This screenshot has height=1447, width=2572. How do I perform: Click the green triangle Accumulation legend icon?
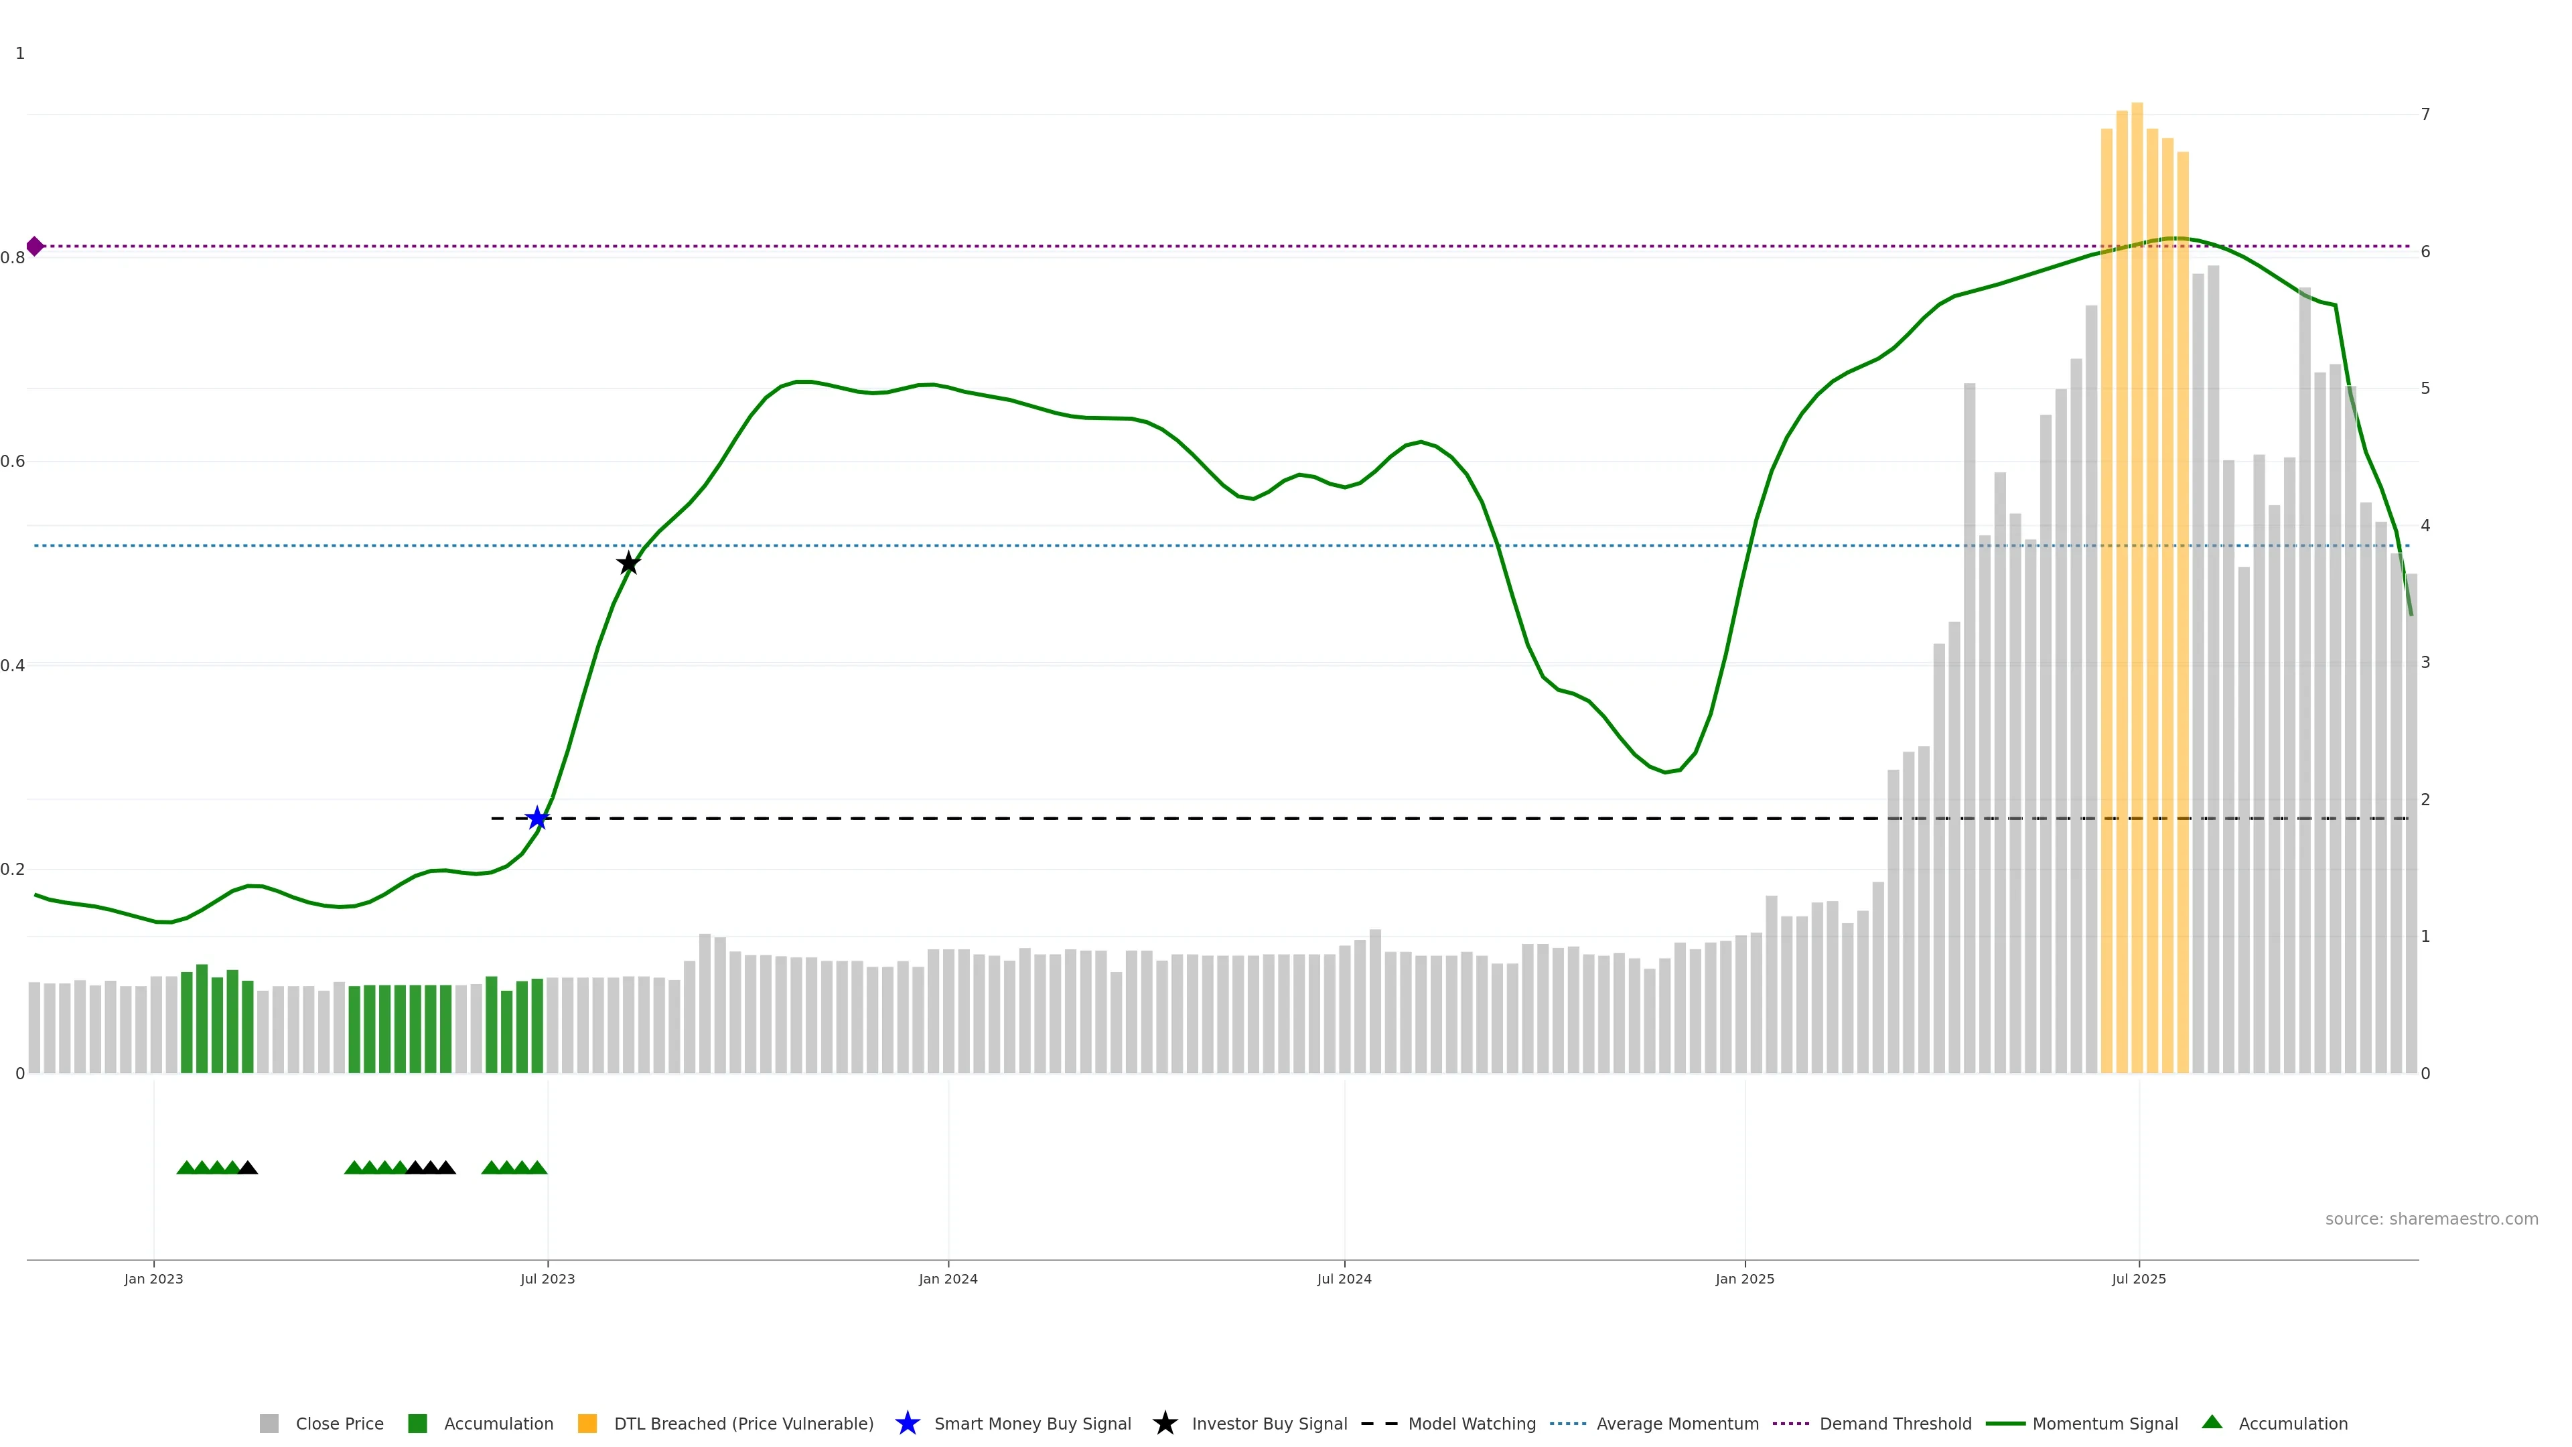coord(2212,1422)
